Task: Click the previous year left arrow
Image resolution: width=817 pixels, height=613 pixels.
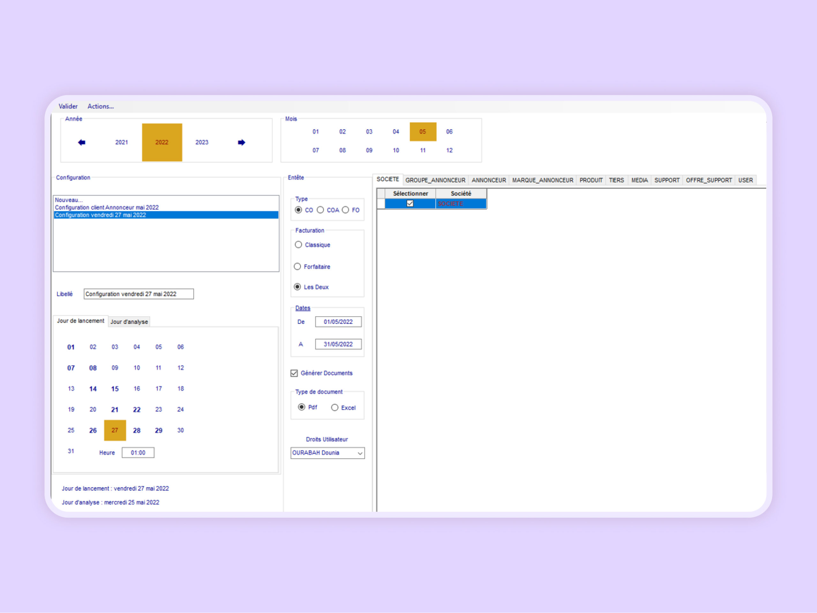Action: (x=82, y=143)
